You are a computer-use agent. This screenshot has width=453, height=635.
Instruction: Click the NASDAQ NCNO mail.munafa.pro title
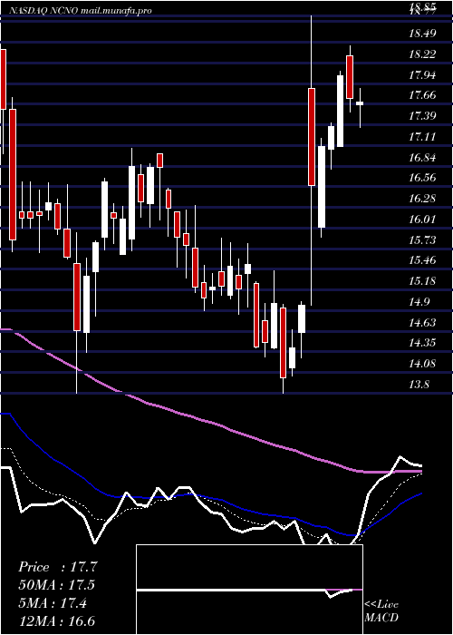(x=80, y=11)
